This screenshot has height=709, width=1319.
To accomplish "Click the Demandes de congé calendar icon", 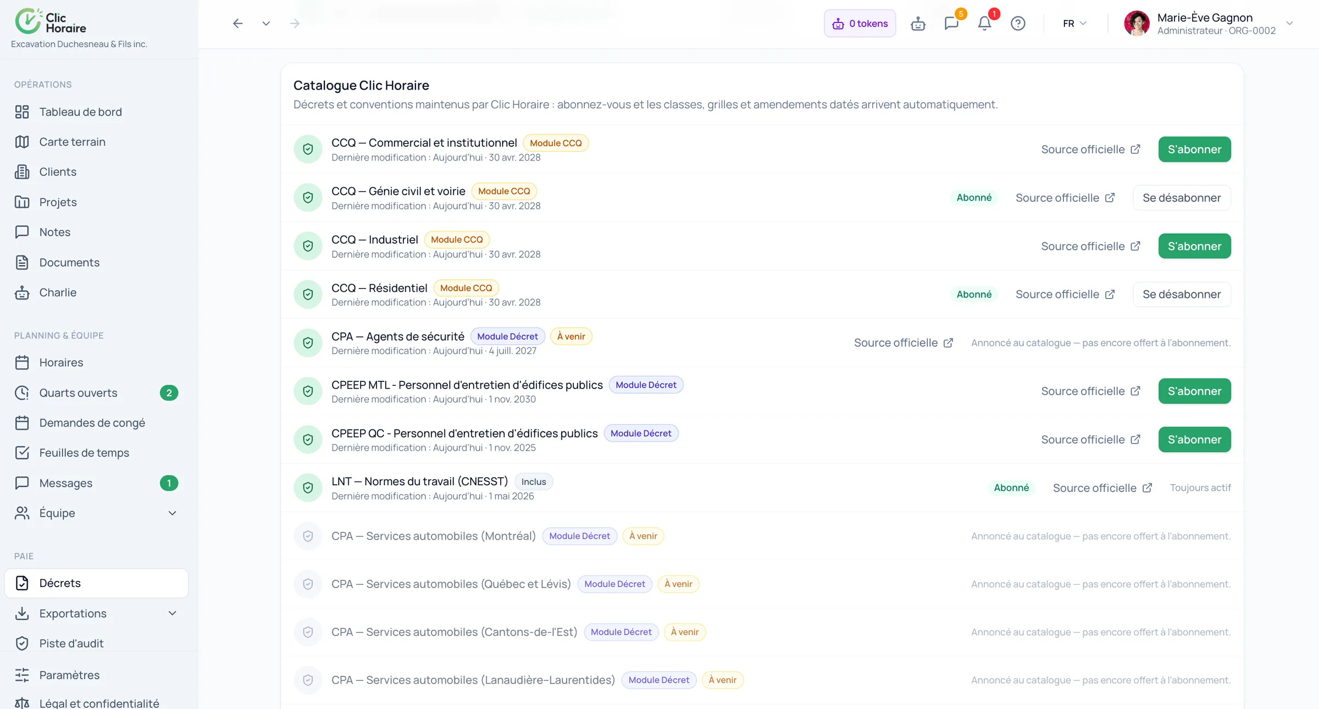I will click(22, 423).
